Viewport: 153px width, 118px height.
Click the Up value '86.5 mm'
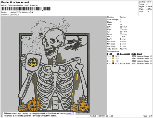(x=123, y=32)
